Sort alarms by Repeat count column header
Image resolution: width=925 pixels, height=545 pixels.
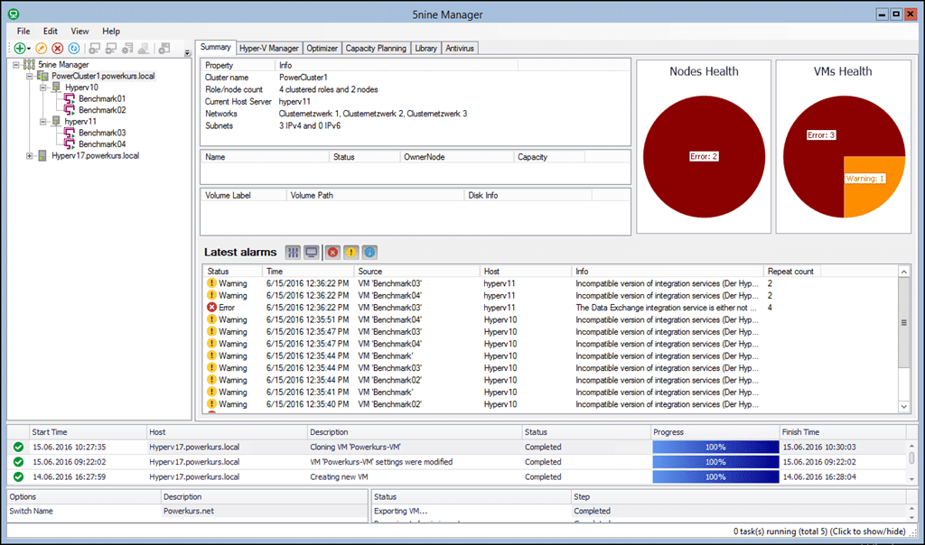coord(791,271)
